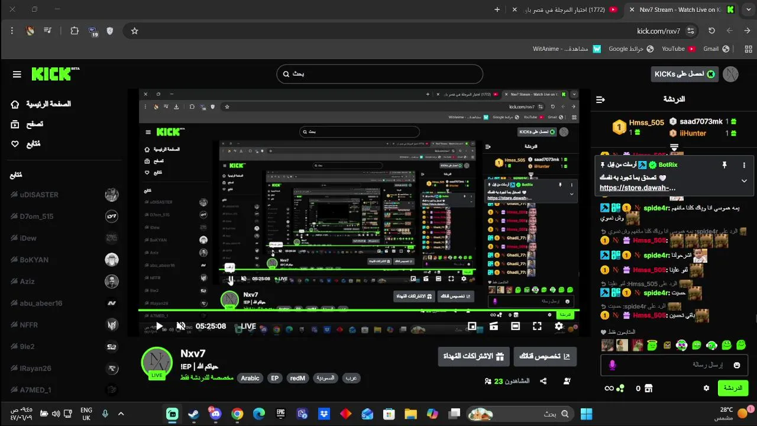The width and height of the screenshot is (757, 426).
Task: Play the paused live stream
Action: pyautogui.click(x=159, y=326)
